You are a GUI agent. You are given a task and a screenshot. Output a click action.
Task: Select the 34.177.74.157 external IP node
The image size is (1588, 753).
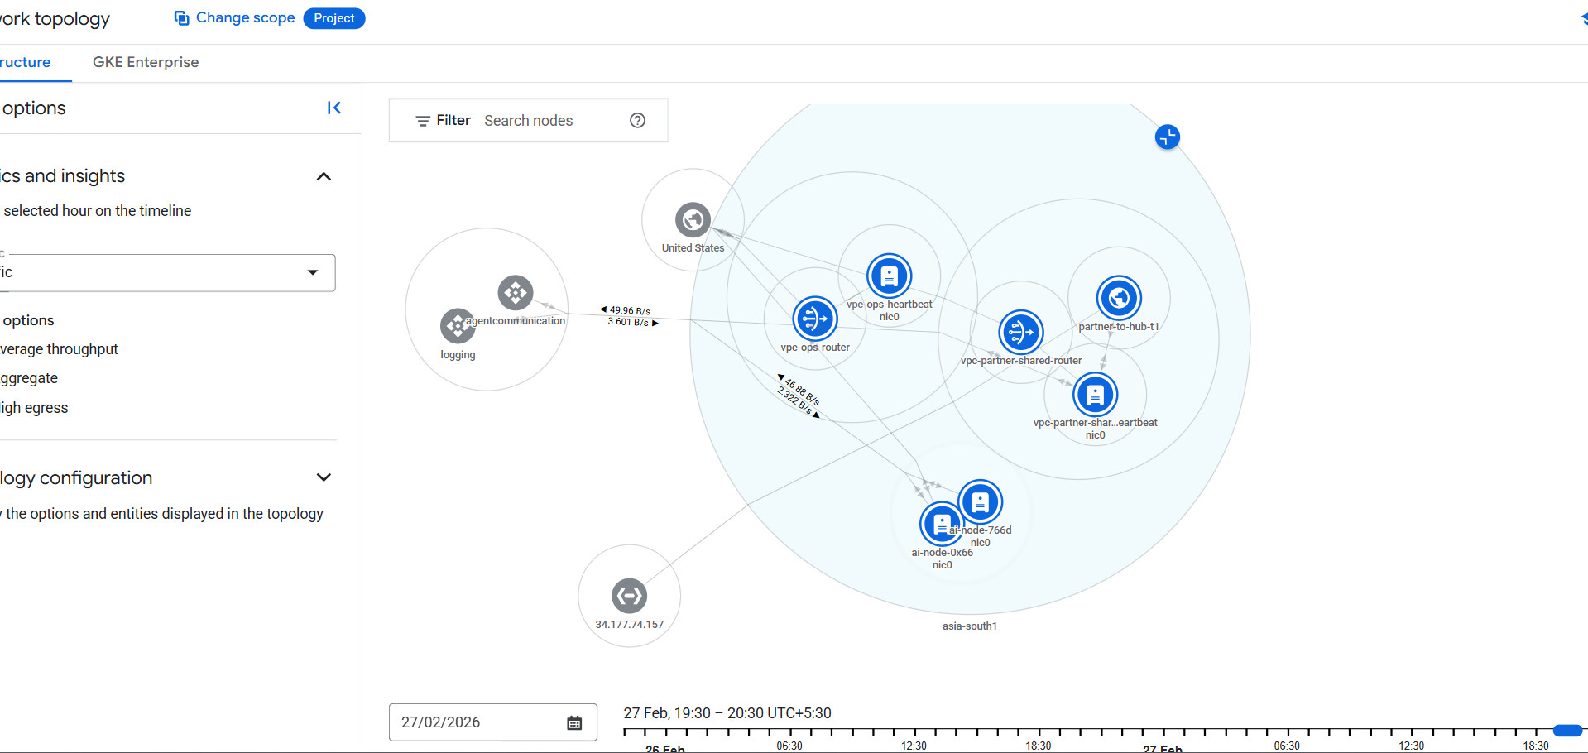(630, 596)
